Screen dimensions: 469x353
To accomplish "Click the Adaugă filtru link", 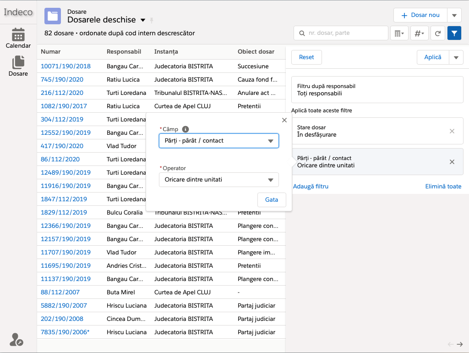I will pyautogui.click(x=311, y=186).
